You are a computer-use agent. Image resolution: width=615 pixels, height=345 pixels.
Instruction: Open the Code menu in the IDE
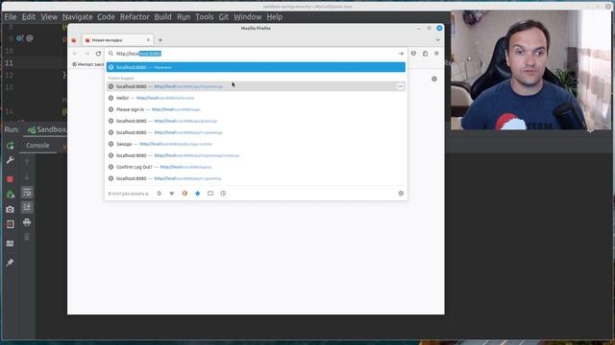click(x=106, y=17)
